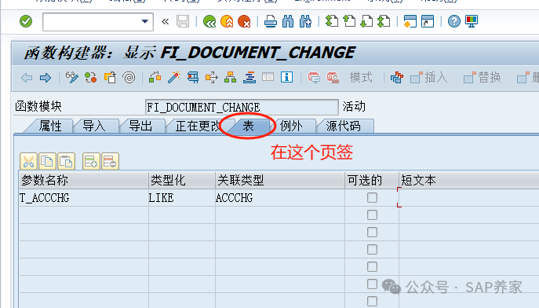The width and height of the screenshot is (539, 308).
Task: Click the 关联类型 column header
Action: coord(280,181)
